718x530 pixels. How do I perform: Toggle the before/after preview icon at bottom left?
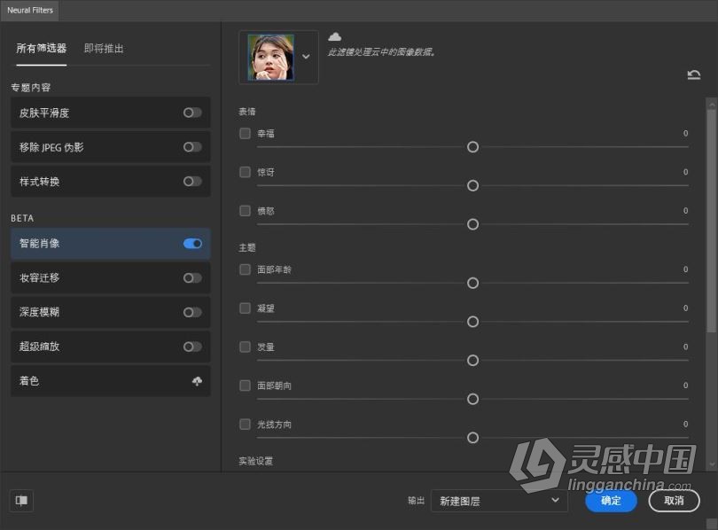(x=21, y=500)
